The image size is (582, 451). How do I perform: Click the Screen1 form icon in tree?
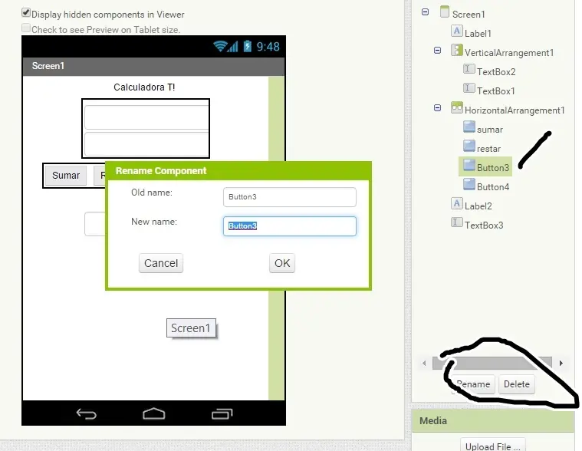pyautogui.click(x=444, y=12)
